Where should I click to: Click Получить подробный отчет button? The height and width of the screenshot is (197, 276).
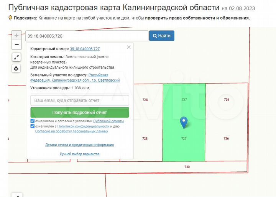(x=80, y=112)
